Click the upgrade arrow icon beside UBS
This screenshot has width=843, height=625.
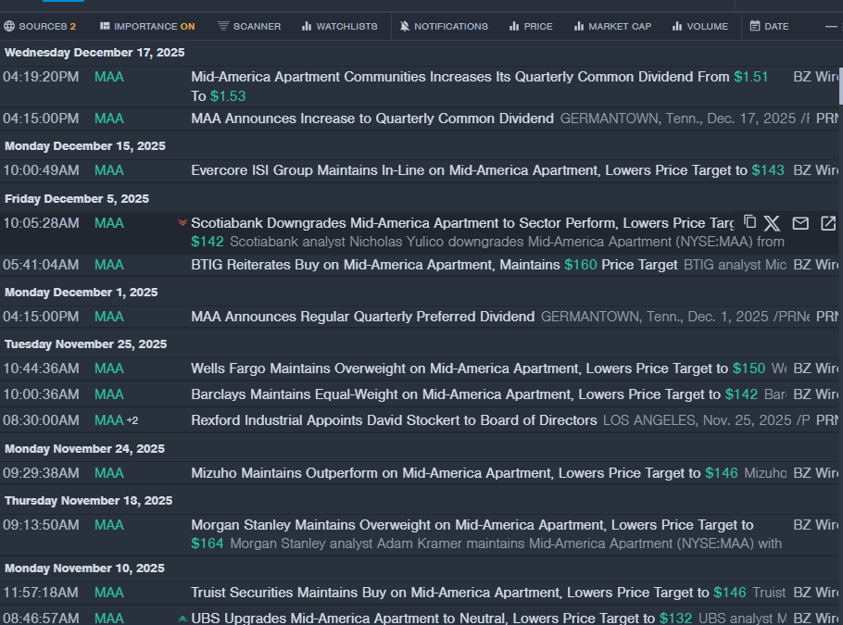tap(182, 619)
